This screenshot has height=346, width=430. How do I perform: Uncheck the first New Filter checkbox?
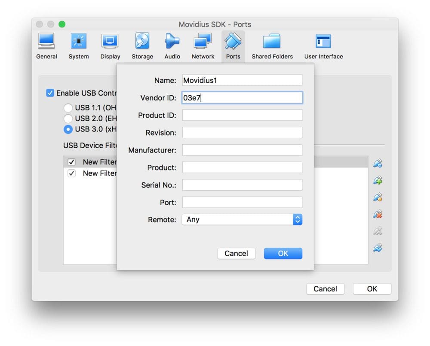click(x=72, y=162)
